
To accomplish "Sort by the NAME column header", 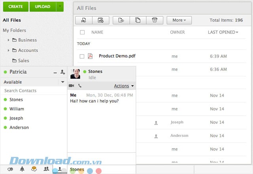I will [x=97, y=32].
